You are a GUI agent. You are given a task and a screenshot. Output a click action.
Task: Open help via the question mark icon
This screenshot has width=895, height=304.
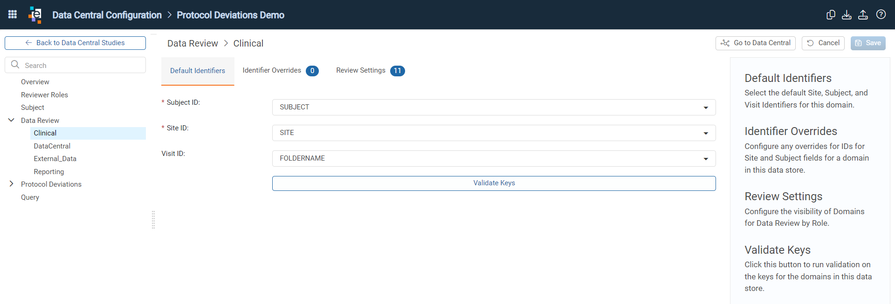click(881, 14)
